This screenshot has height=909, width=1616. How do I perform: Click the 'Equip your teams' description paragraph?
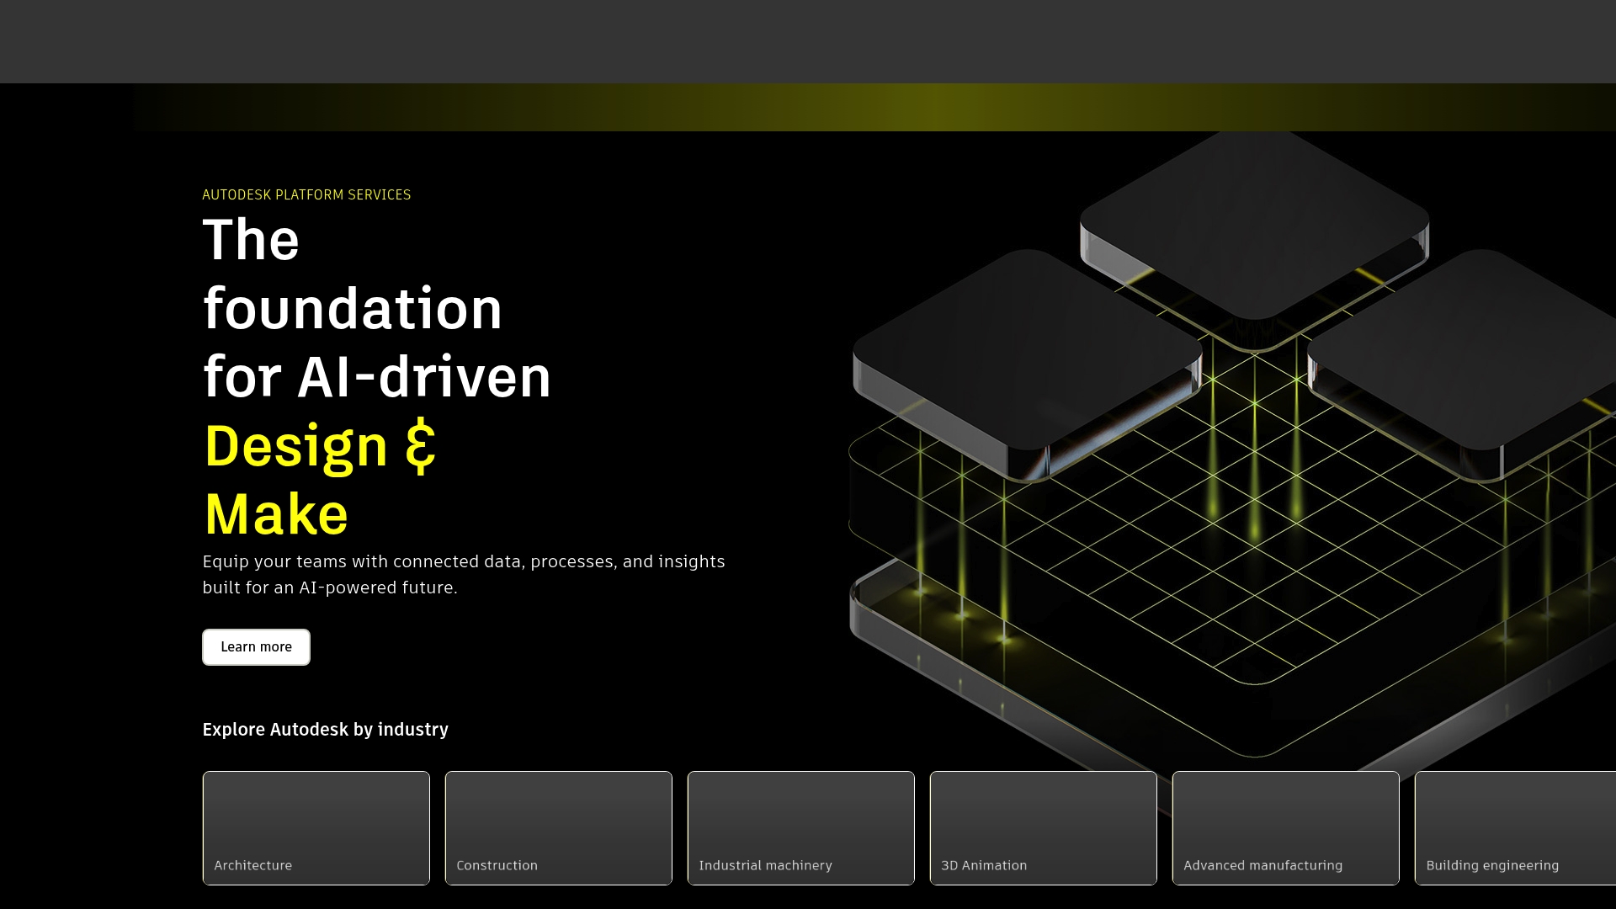[464, 575]
